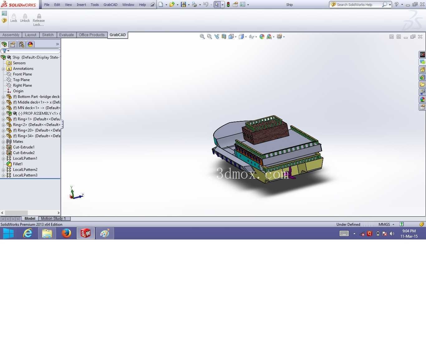Expand the Cut-Extrude1 feature
Viewport: 426px width, 348px height.
3,147
